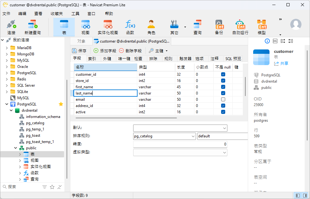310x199 pixels.
Task: Switch to the SQL 预览 tab
Action: (233, 59)
